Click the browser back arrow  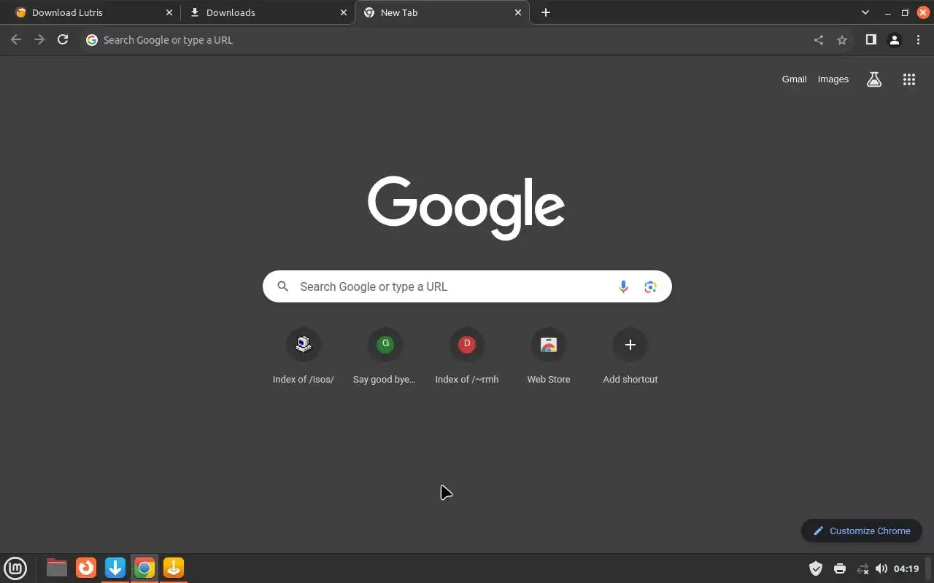click(x=16, y=40)
